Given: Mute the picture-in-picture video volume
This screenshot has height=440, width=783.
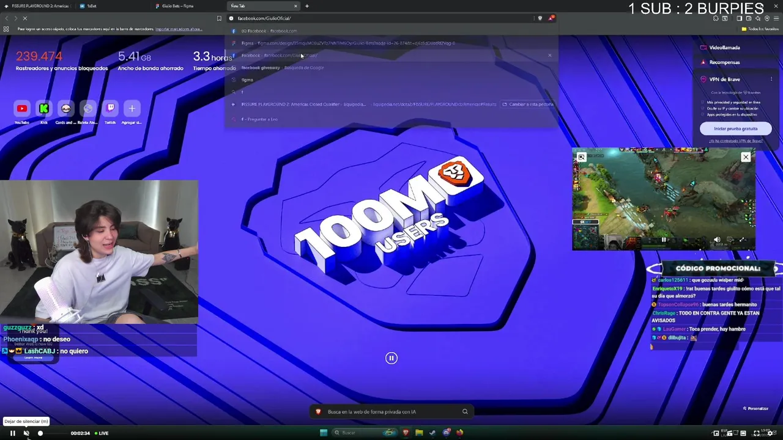Looking at the screenshot, I should (717, 240).
